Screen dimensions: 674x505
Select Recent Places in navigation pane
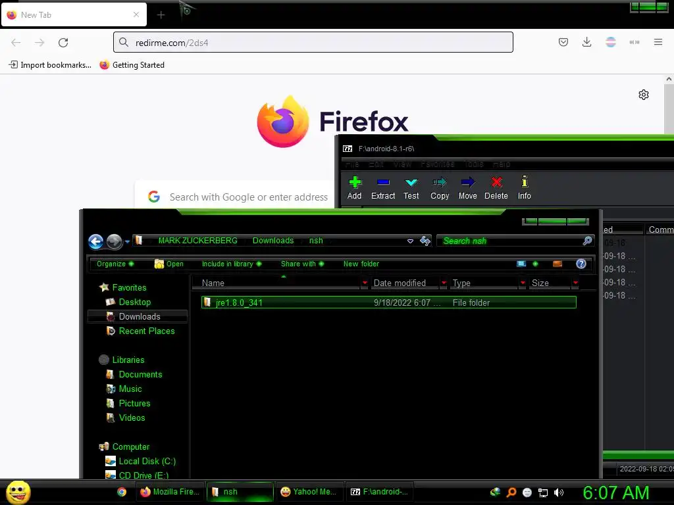click(147, 331)
